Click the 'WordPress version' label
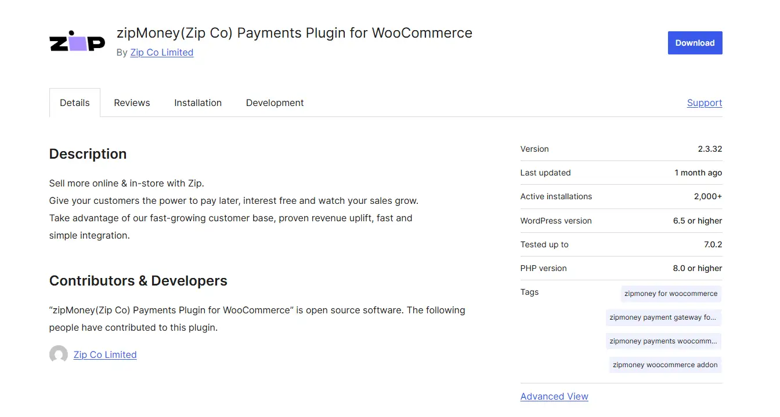 [x=556, y=221]
